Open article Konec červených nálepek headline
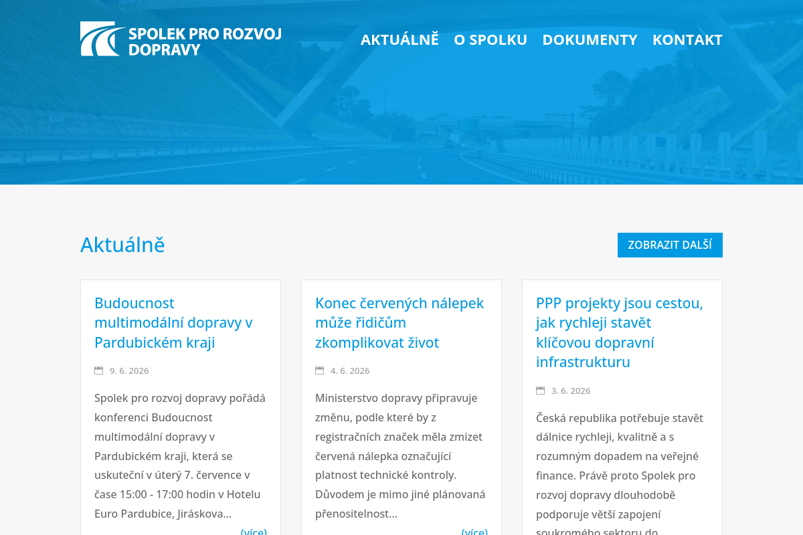 (x=399, y=323)
